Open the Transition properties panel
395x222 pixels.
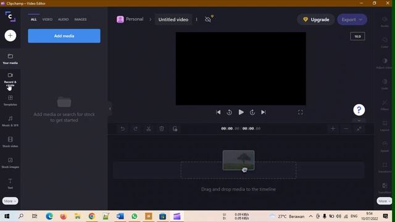(x=385, y=188)
